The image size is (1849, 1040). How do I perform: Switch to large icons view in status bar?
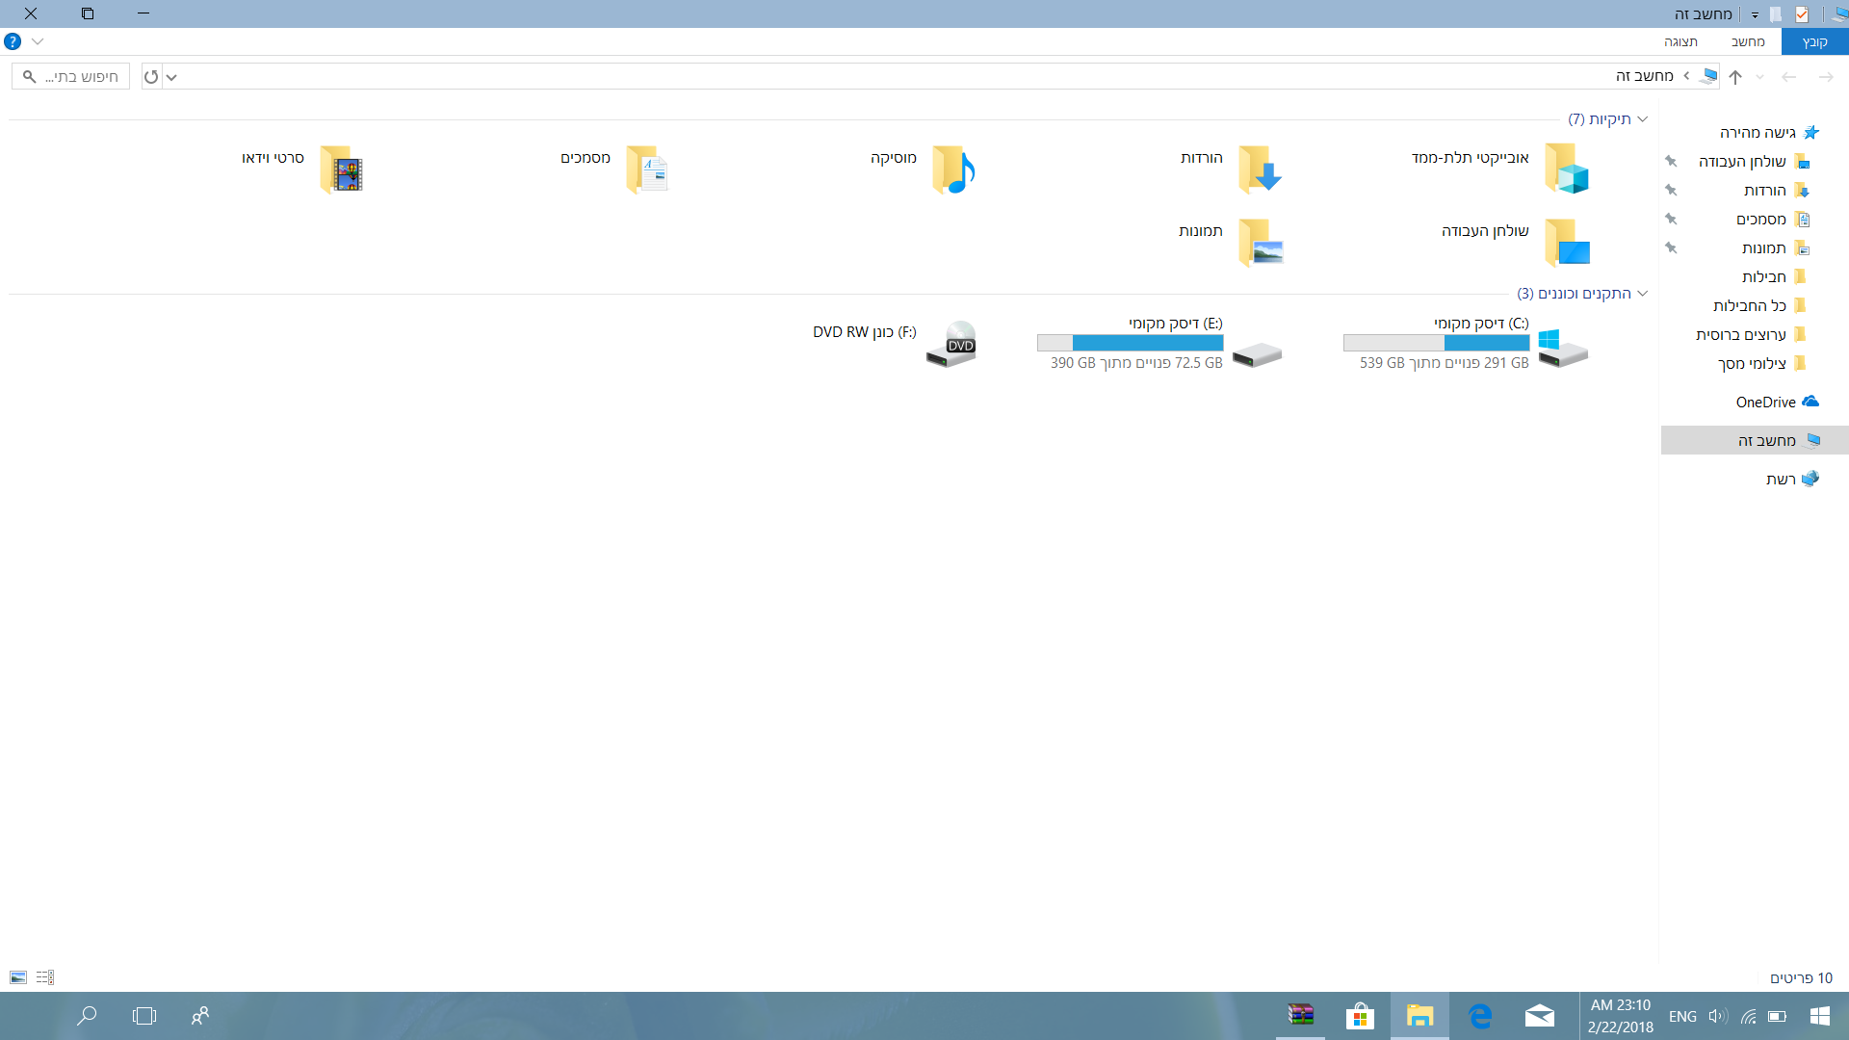tap(18, 977)
